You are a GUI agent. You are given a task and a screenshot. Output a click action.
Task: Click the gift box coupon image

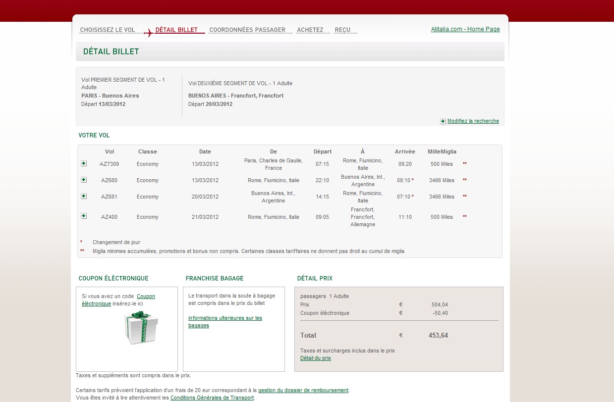pyautogui.click(x=141, y=328)
